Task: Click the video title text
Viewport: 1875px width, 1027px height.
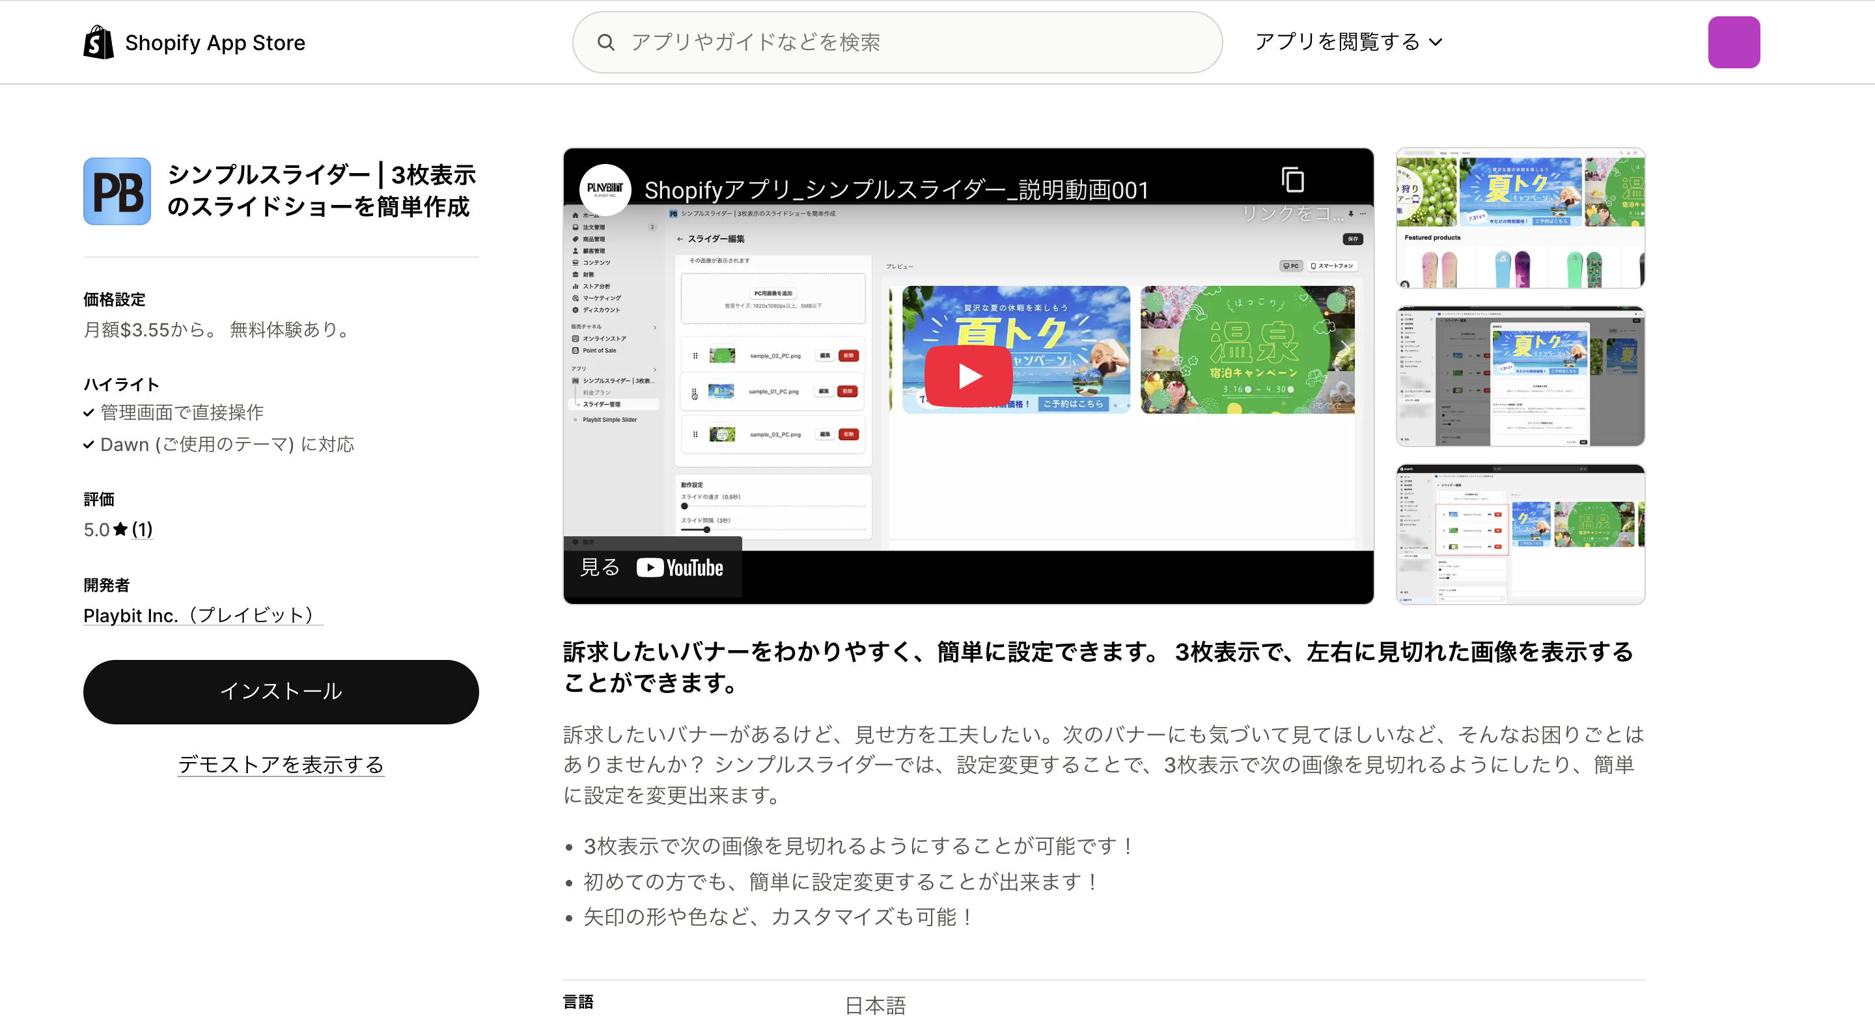Action: click(895, 190)
